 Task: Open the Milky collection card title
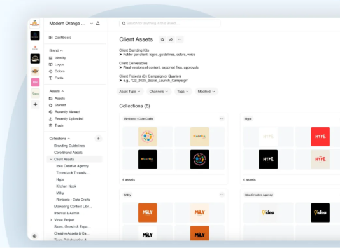[127, 195]
